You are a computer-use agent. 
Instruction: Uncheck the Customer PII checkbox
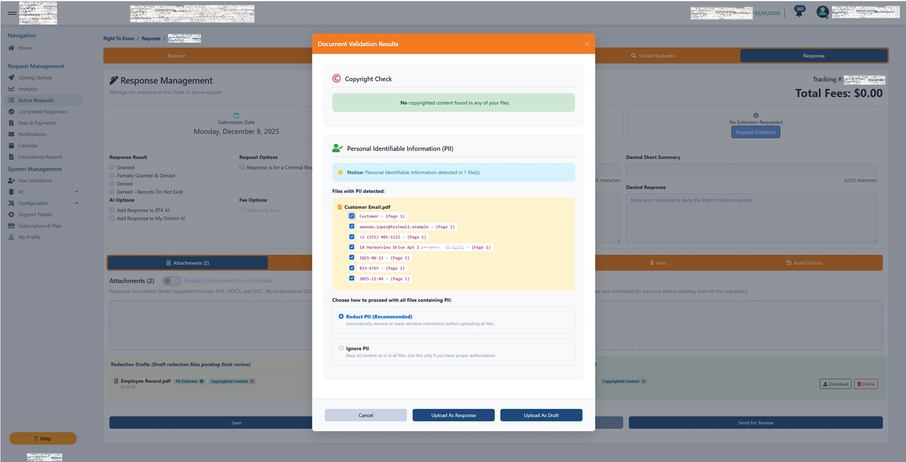point(352,216)
